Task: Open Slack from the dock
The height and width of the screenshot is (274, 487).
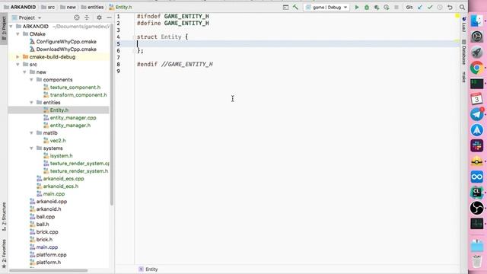Action: pyautogui.click(x=477, y=145)
